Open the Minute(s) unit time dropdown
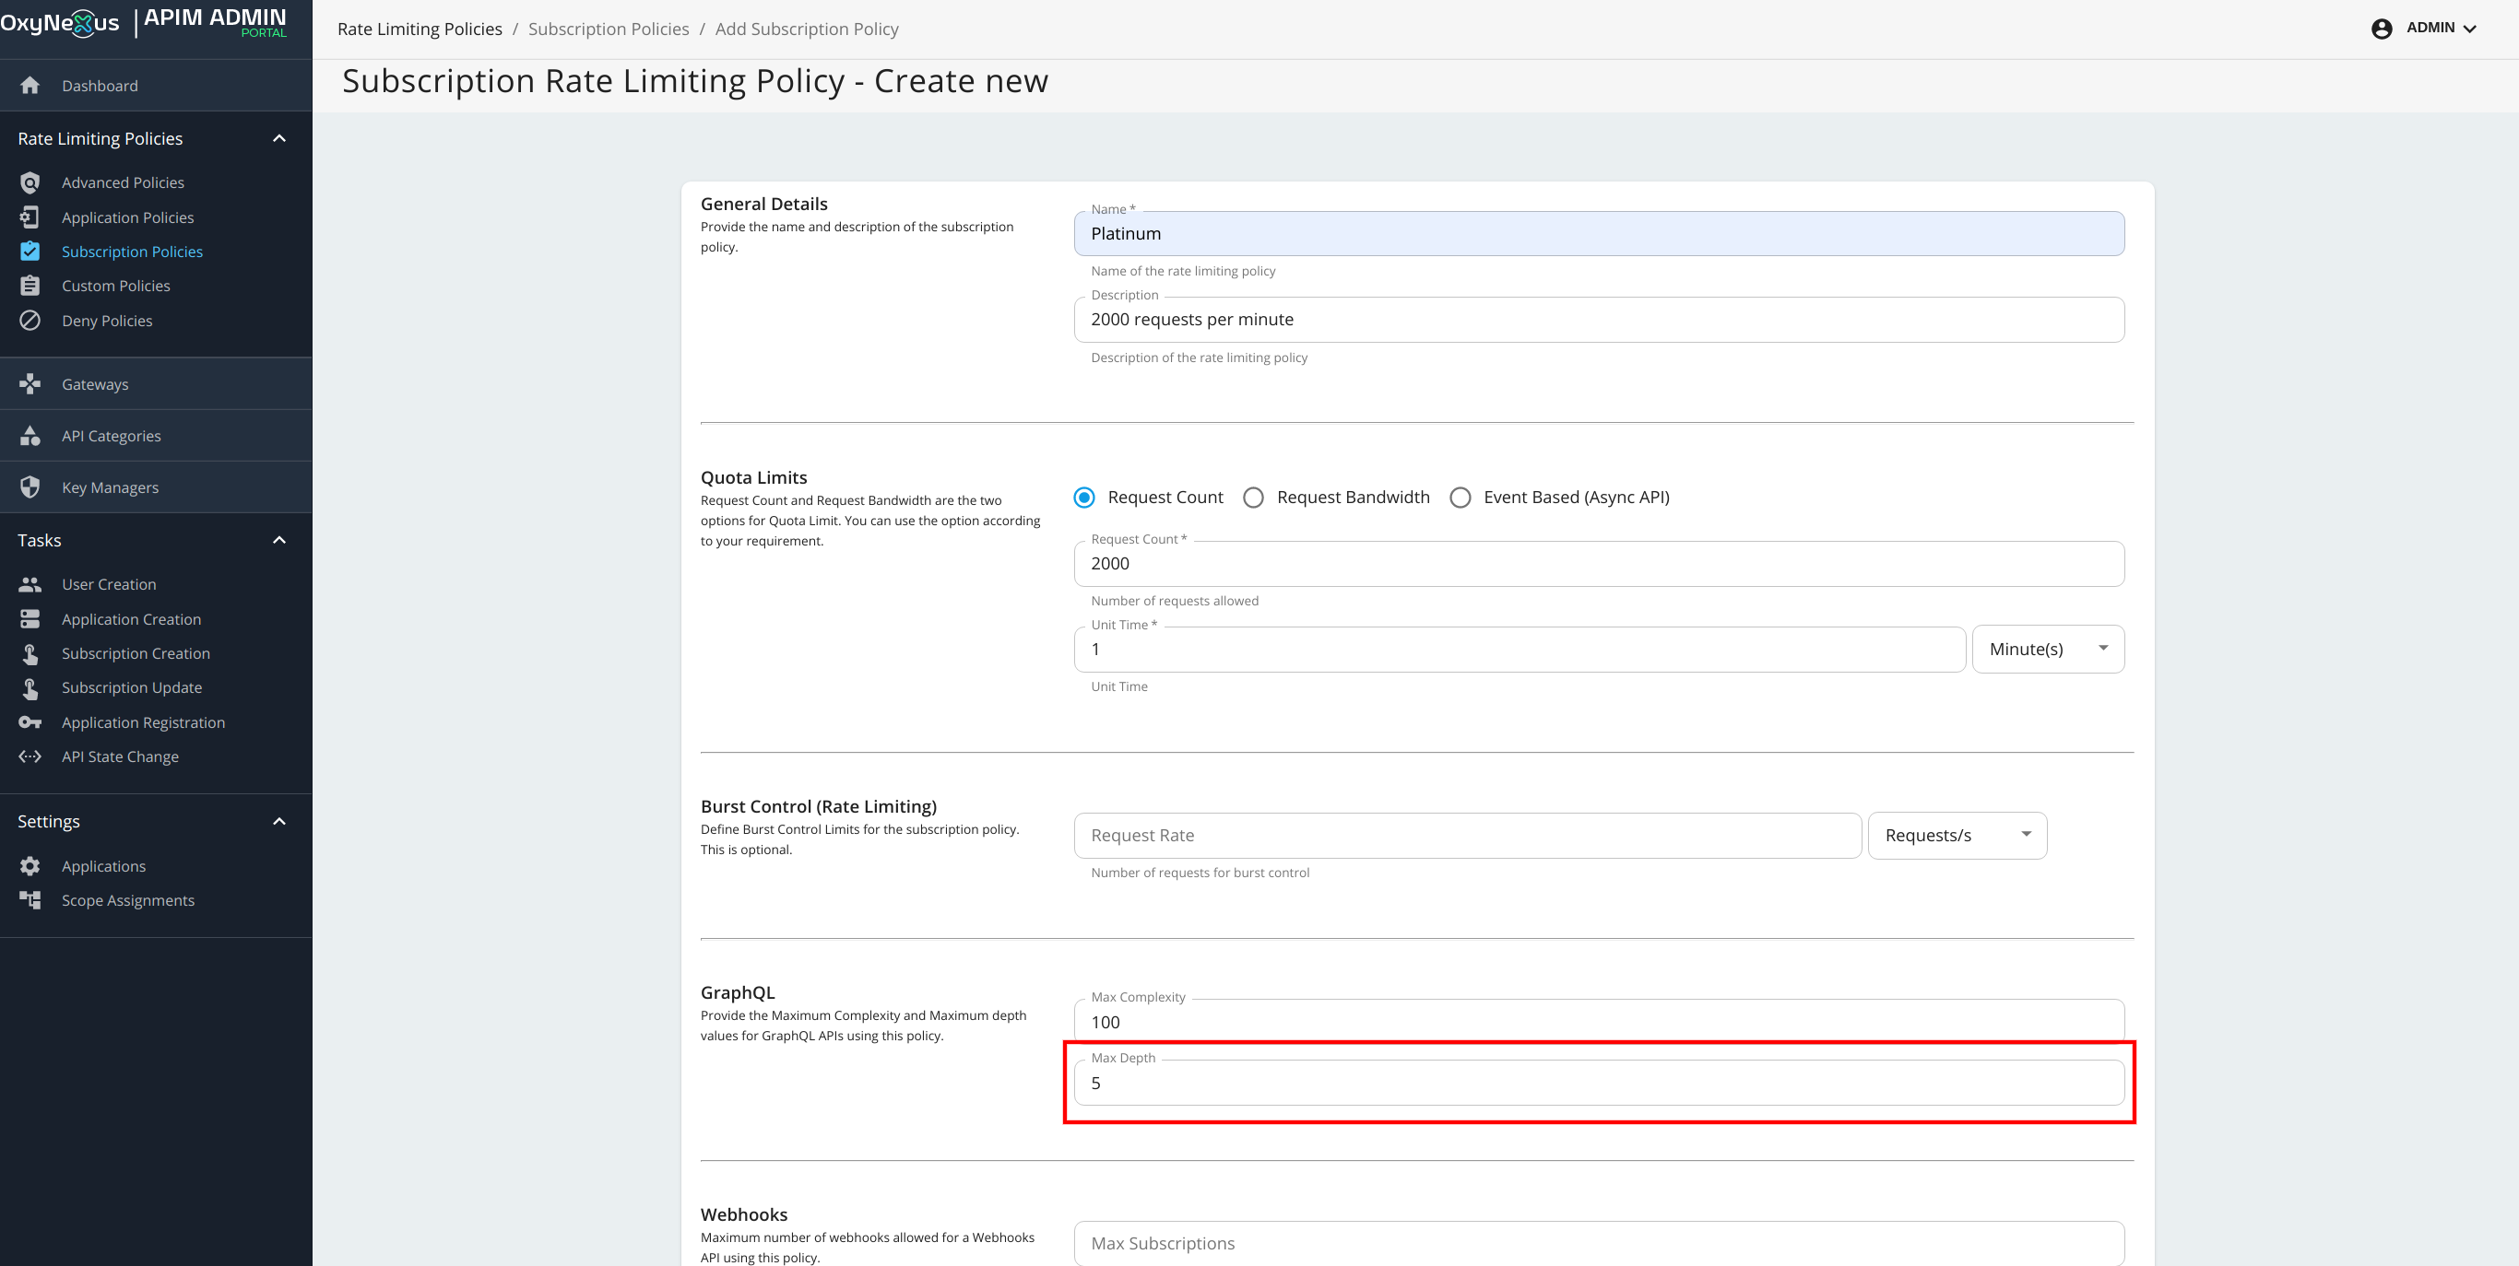 click(2048, 650)
